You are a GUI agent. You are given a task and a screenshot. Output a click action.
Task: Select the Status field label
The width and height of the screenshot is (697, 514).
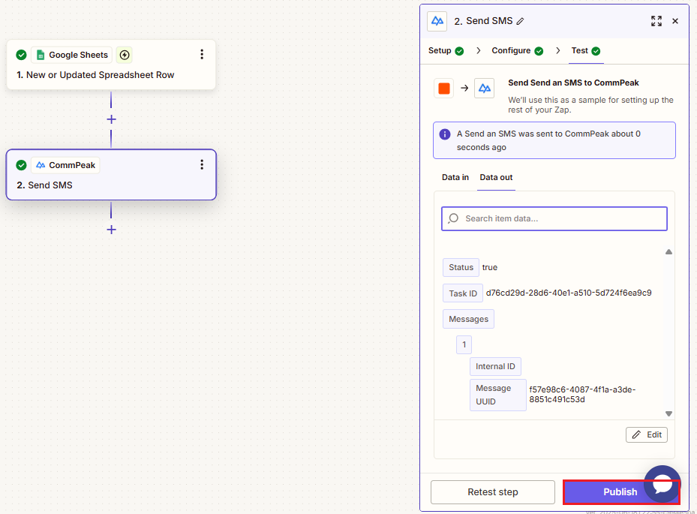tap(461, 267)
